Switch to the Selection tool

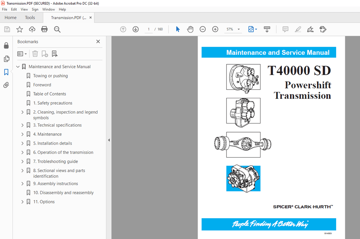click(x=178, y=29)
